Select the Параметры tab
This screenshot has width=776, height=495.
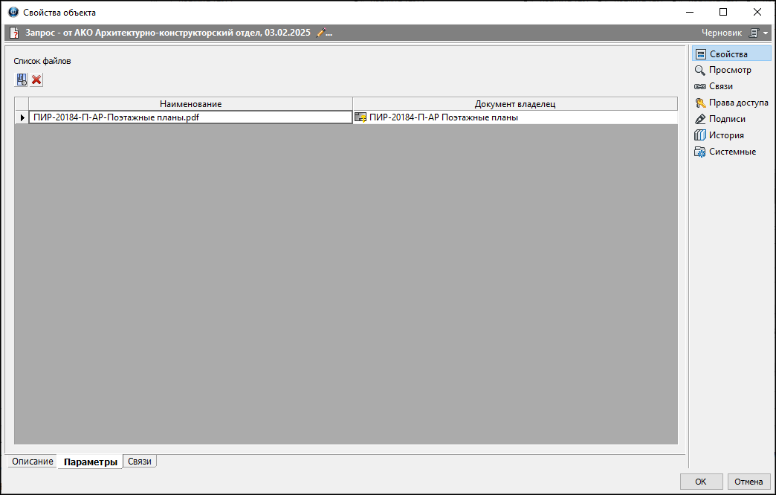91,462
